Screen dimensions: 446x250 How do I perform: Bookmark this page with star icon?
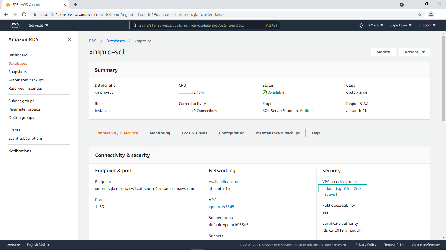click(x=420, y=14)
